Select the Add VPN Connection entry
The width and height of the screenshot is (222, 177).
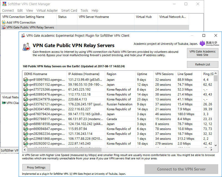pyautogui.click(x=21, y=22)
